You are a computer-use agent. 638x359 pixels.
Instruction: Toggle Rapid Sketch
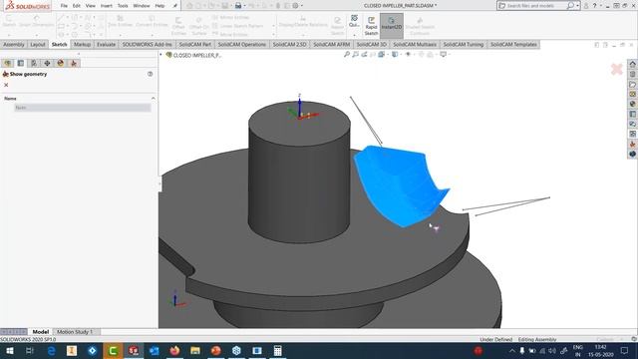tap(371, 26)
